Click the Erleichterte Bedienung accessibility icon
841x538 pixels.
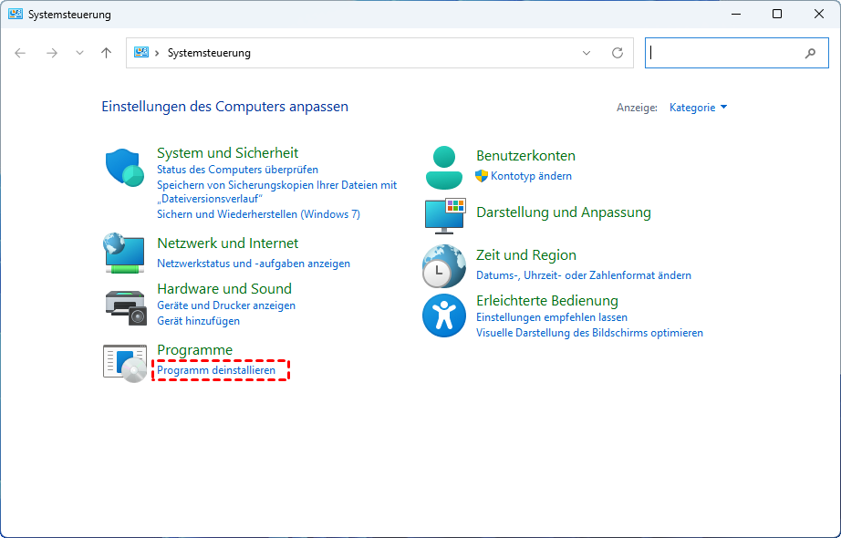point(444,316)
